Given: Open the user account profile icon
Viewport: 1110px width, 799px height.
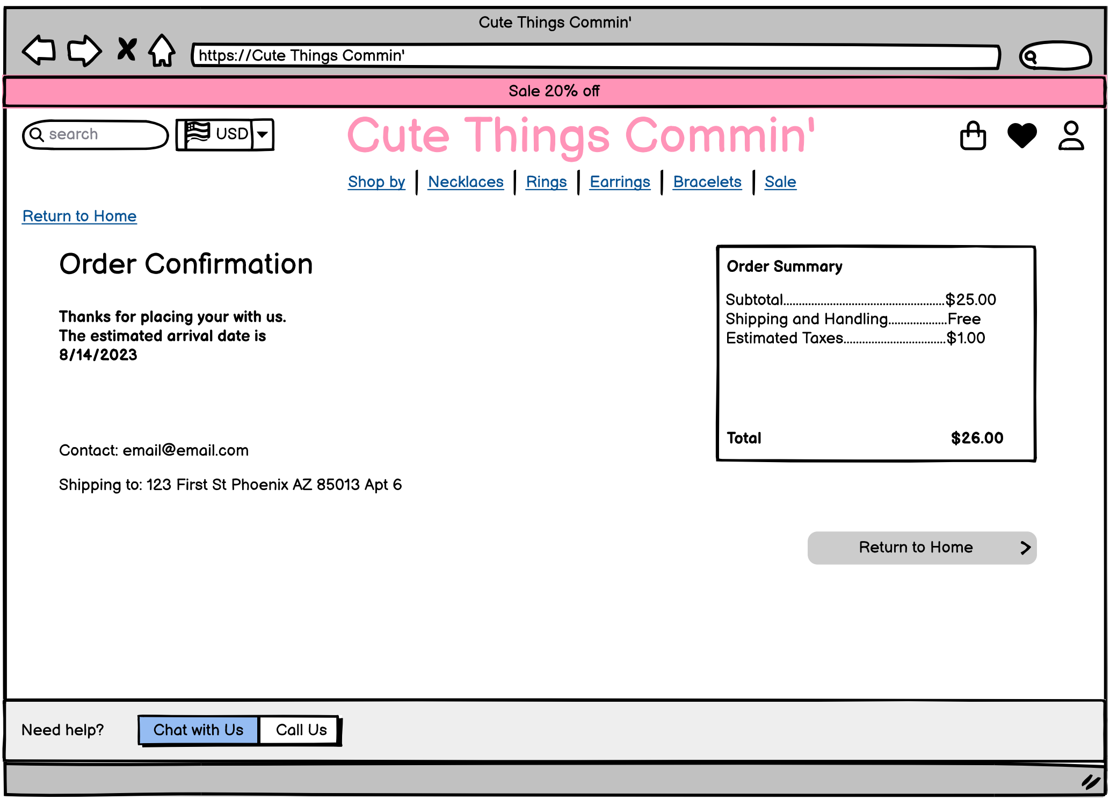Looking at the screenshot, I should (1071, 135).
